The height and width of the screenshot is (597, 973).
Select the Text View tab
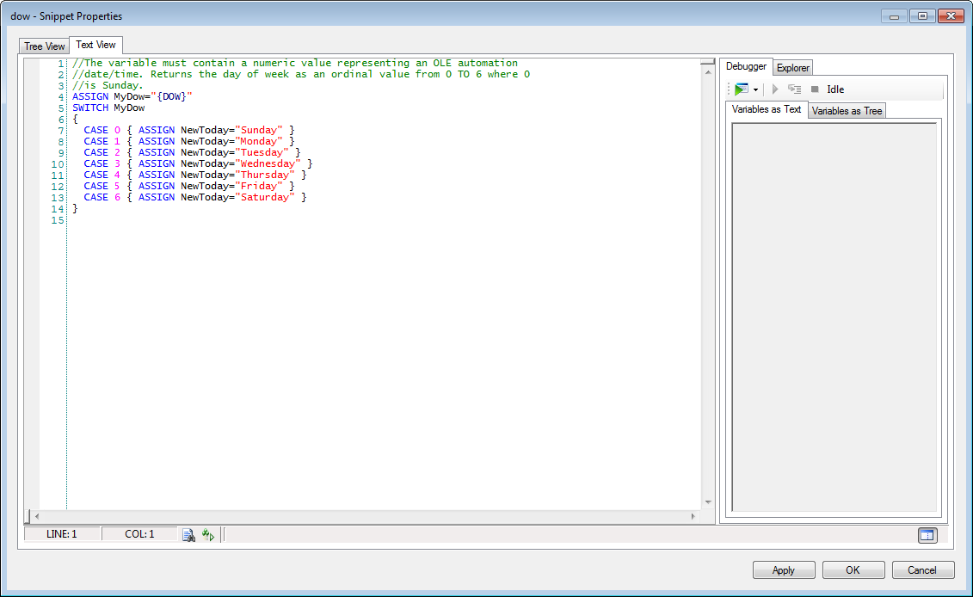pos(95,45)
